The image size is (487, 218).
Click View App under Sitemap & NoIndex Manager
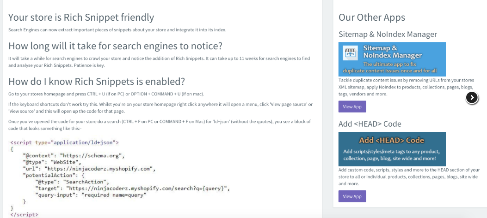[x=352, y=106]
